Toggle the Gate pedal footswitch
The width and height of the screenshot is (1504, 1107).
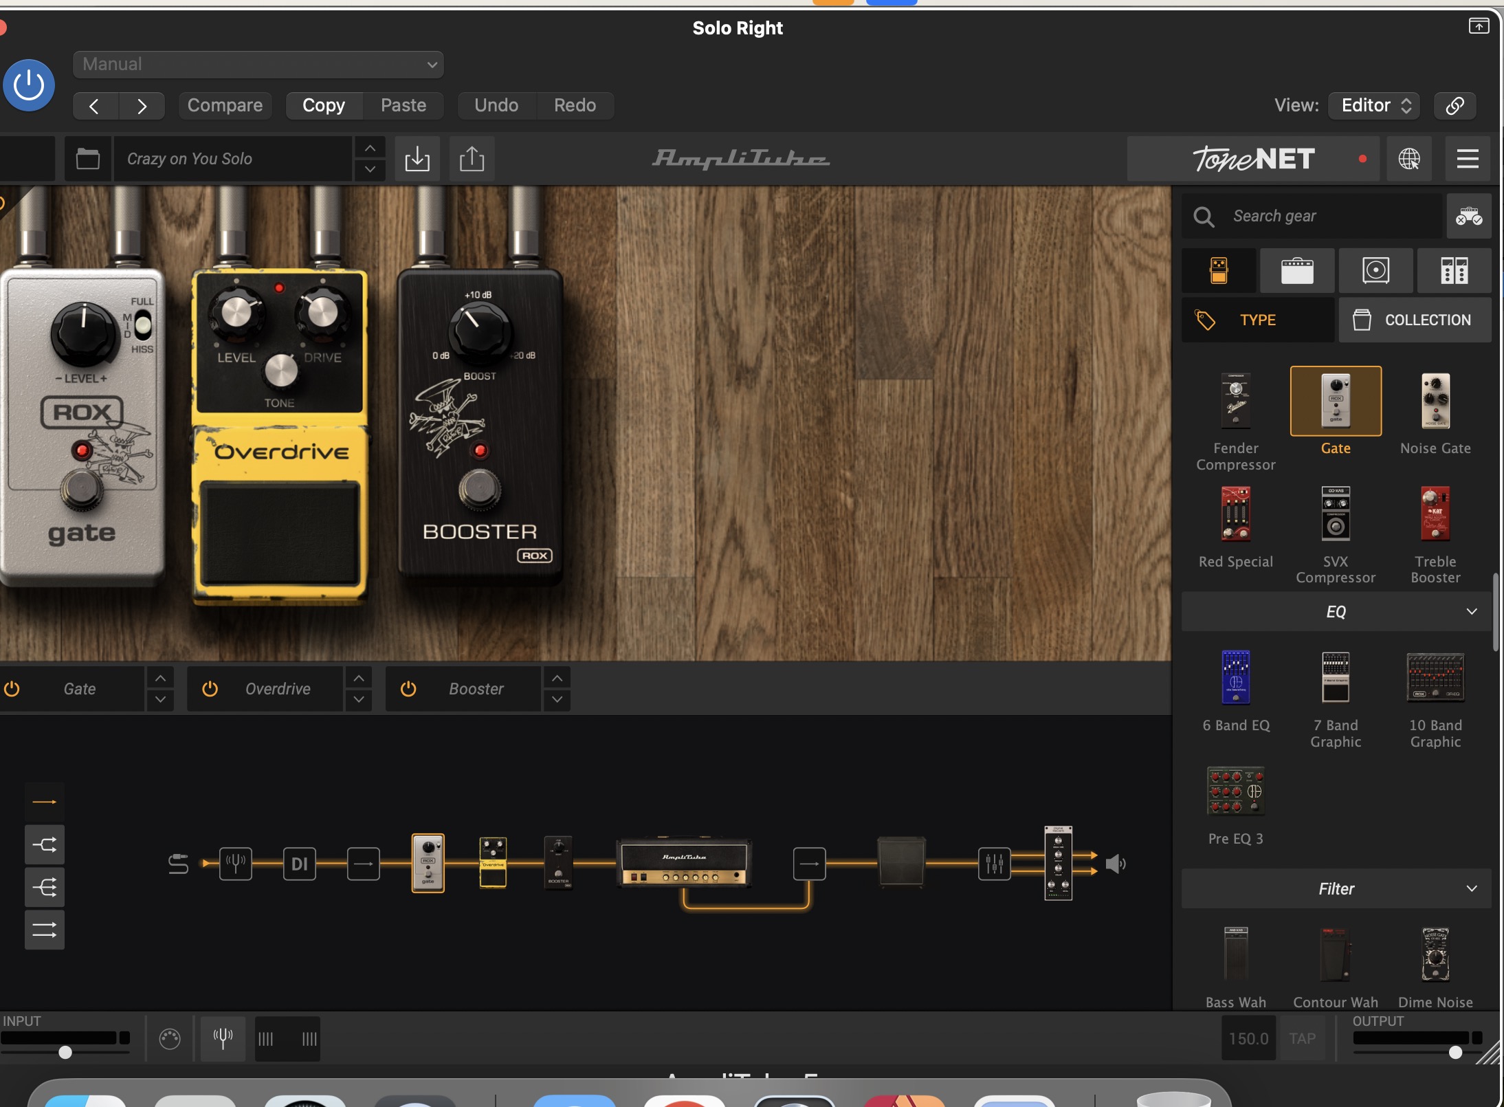(x=82, y=489)
